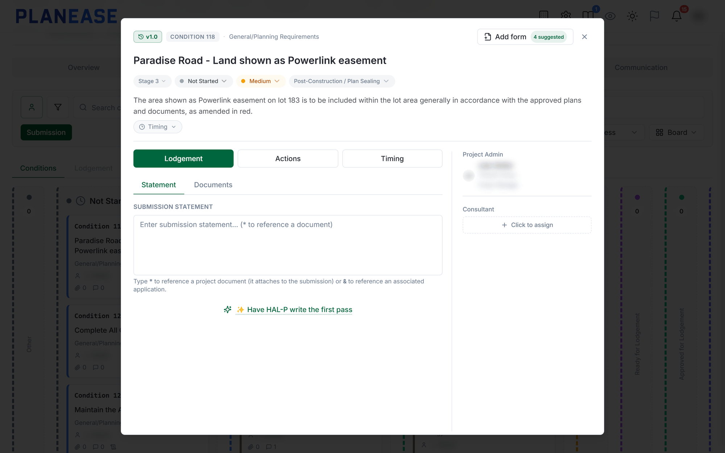Toggle the eye visibility icon in header
The height and width of the screenshot is (453, 725).
pyautogui.click(x=610, y=16)
